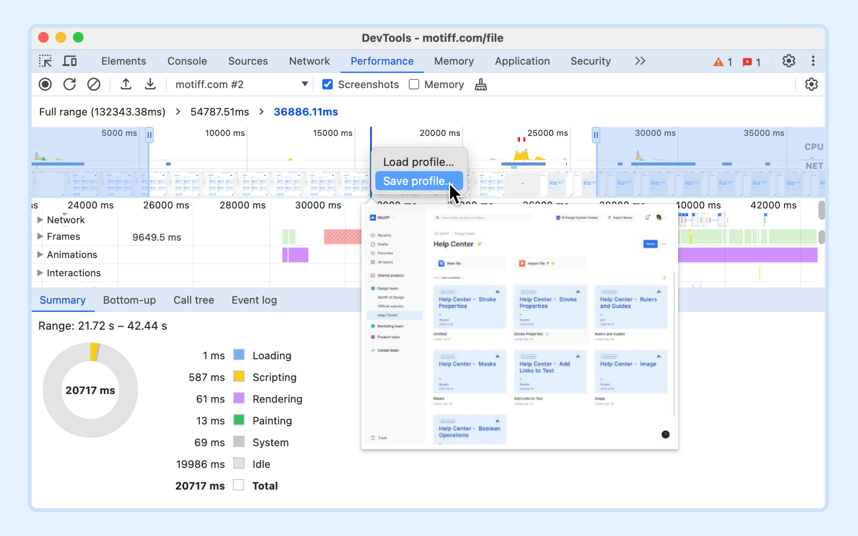858x536 pixels.
Task: Switch to the Sources tab
Action: tap(248, 61)
